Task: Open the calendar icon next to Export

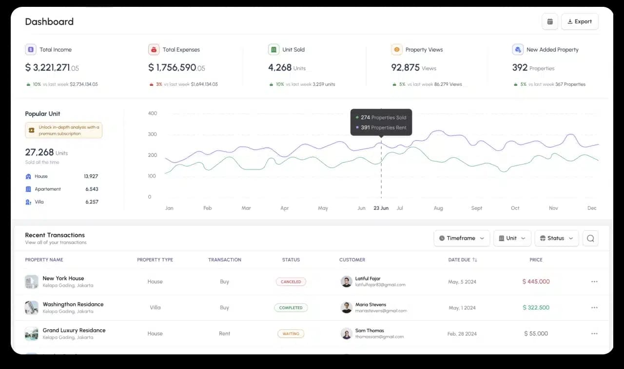Action: point(550,21)
